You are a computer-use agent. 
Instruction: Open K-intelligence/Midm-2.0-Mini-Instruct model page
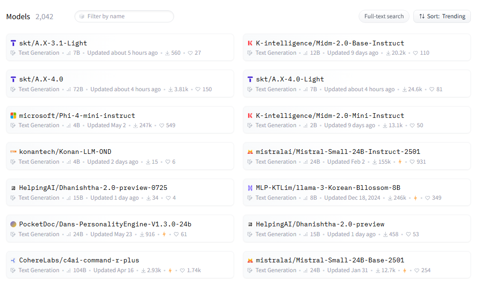pyautogui.click(x=330, y=116)
